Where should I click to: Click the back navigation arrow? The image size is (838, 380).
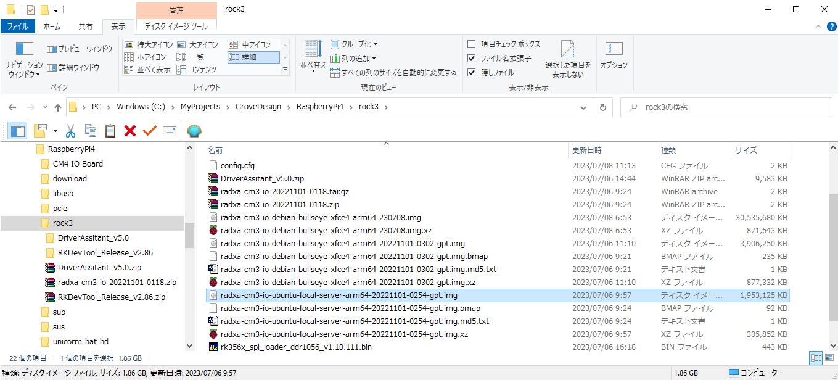tap(12, 107)
